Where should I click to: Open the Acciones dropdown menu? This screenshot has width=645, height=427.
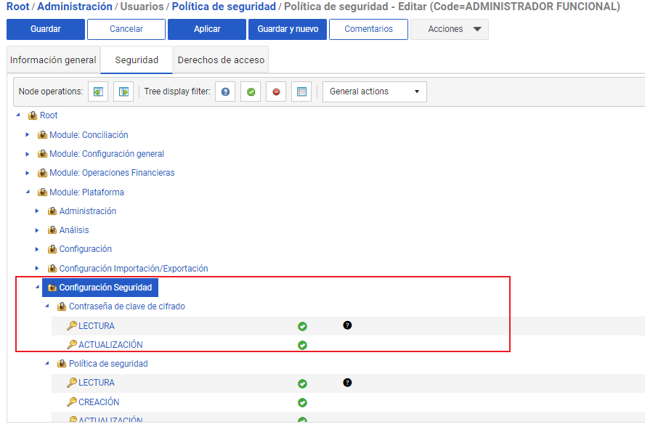click(449, 29)
